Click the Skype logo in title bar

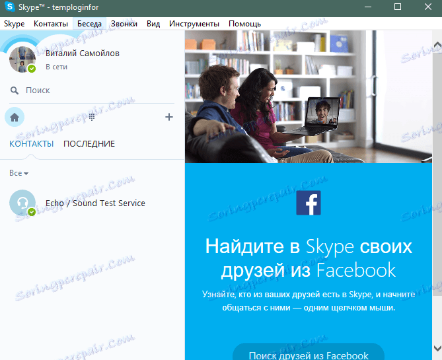click(10, 7)
